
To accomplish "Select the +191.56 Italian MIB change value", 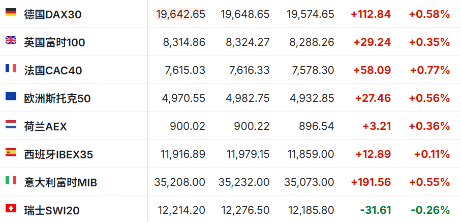I will pyautogui.click(x=371, y=182).
